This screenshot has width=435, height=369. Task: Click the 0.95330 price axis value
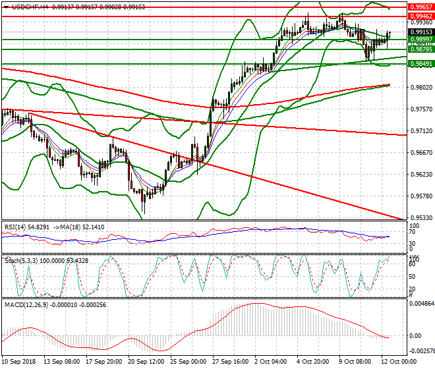(421, 217)
